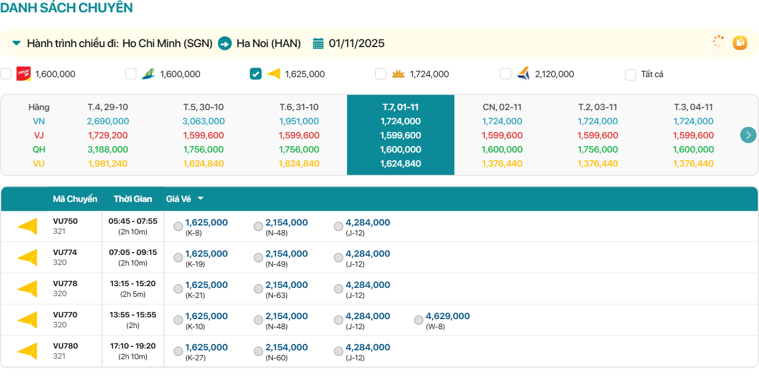Select the T.6, 31-10 date column
Viewport: 759px width, 378px height.
299,107
